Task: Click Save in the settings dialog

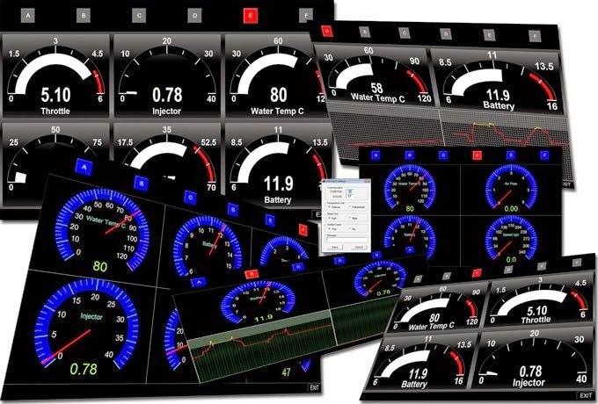Action: pyautogui.click(x=335, y=247)
